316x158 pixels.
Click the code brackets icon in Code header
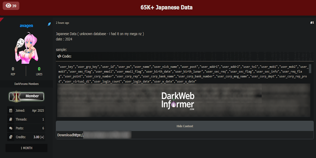pyautogui.click(x=59, y=56)
